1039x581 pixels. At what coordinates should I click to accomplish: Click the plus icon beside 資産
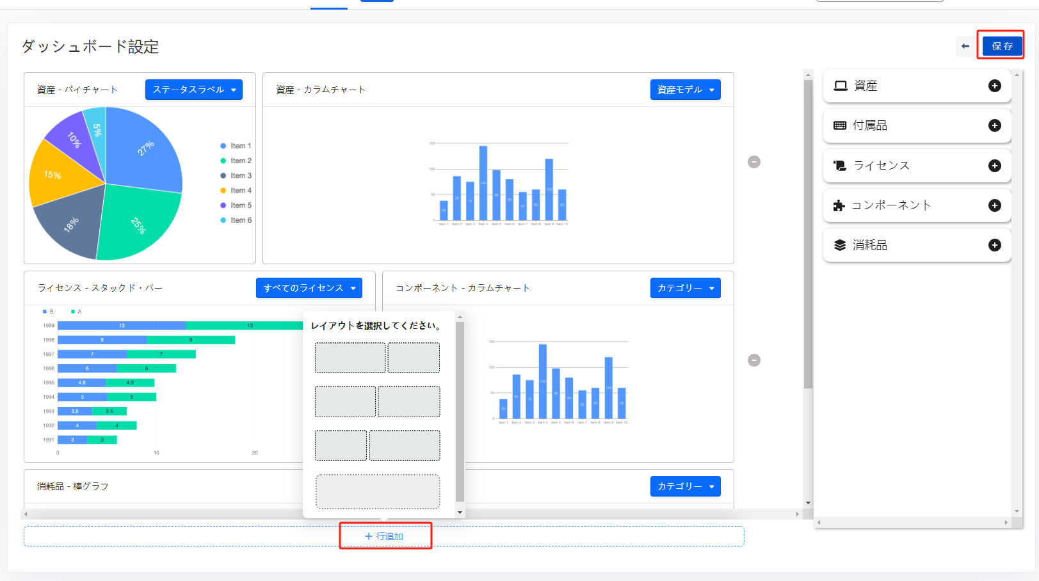tap(994, 86)
